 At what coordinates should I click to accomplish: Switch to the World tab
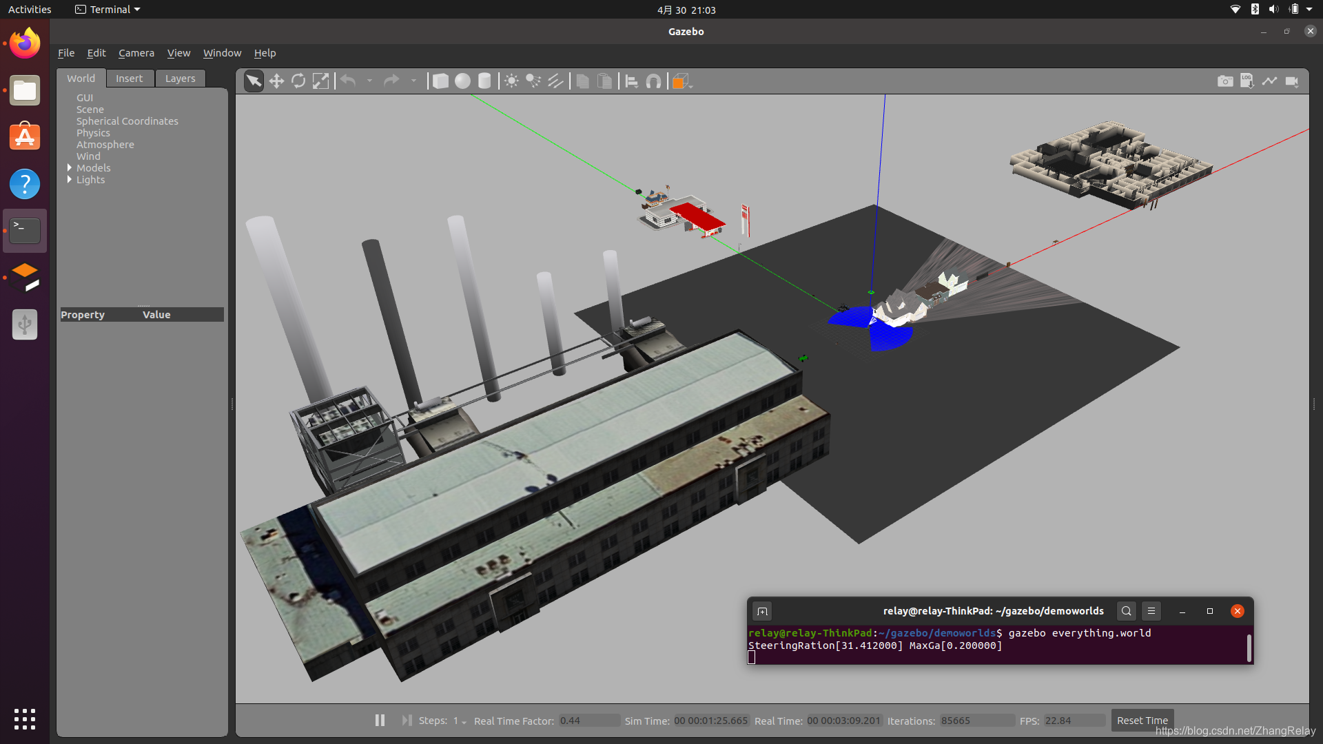tap(81, 78)
